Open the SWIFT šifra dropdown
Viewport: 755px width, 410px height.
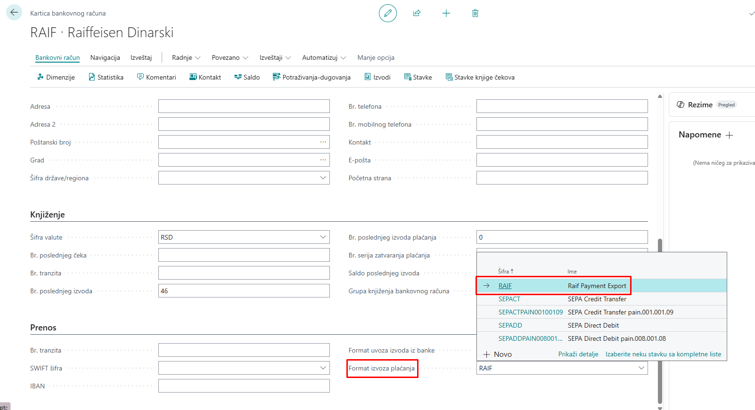pyautogui.click(x=323, y=368)
